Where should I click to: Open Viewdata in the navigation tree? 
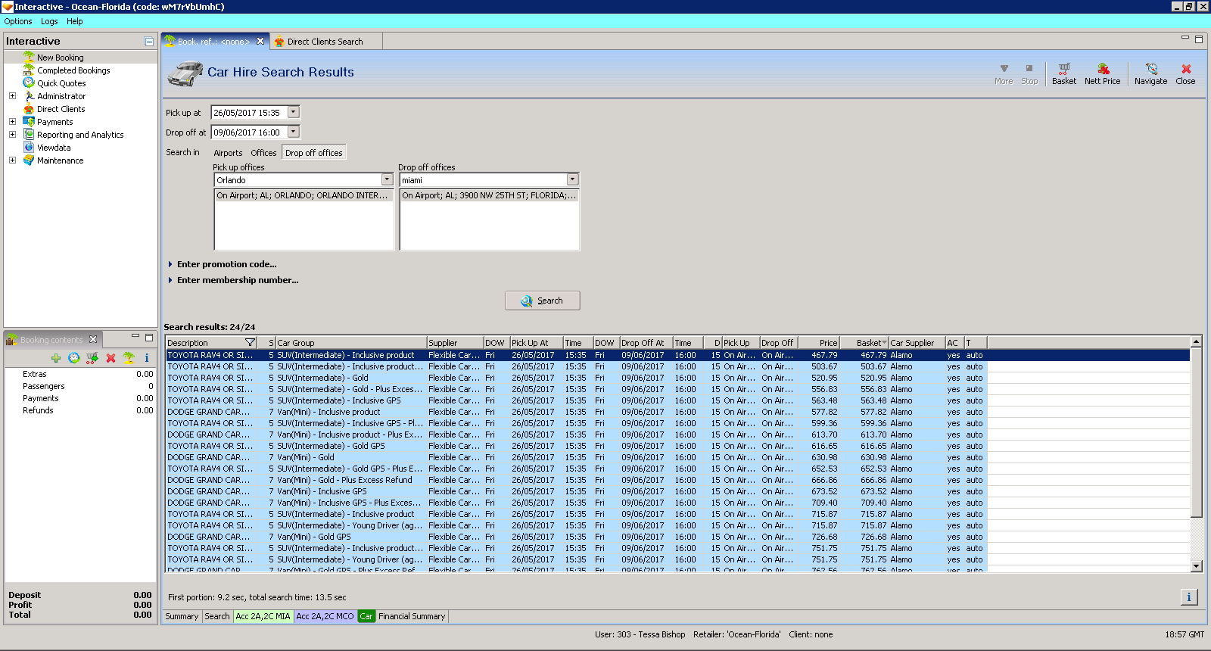[54, 148]
